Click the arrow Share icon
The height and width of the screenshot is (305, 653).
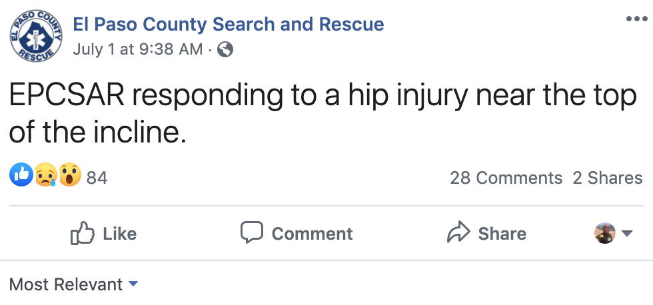(x=458, y=233)
